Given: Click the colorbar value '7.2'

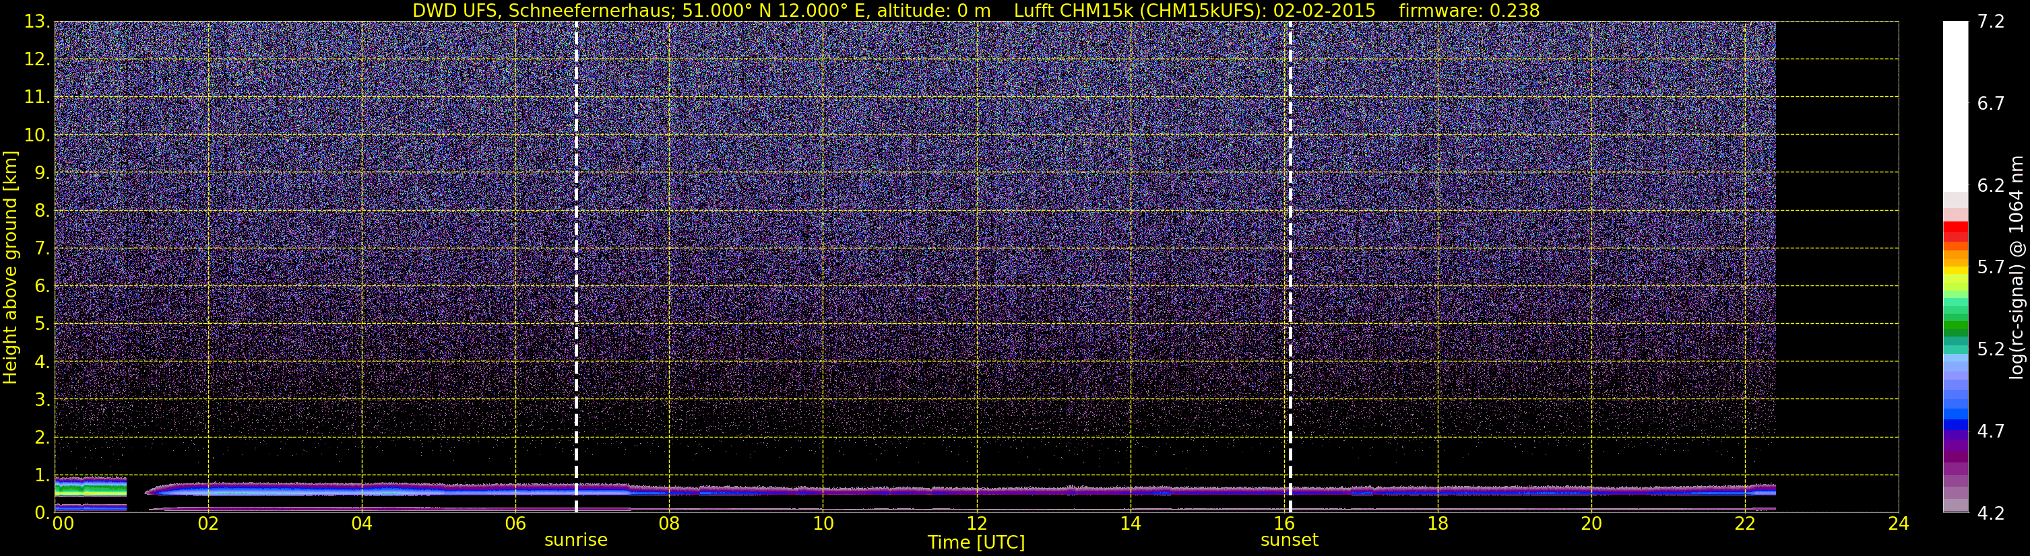Looking at the screenshot, I should (1991, 22).
